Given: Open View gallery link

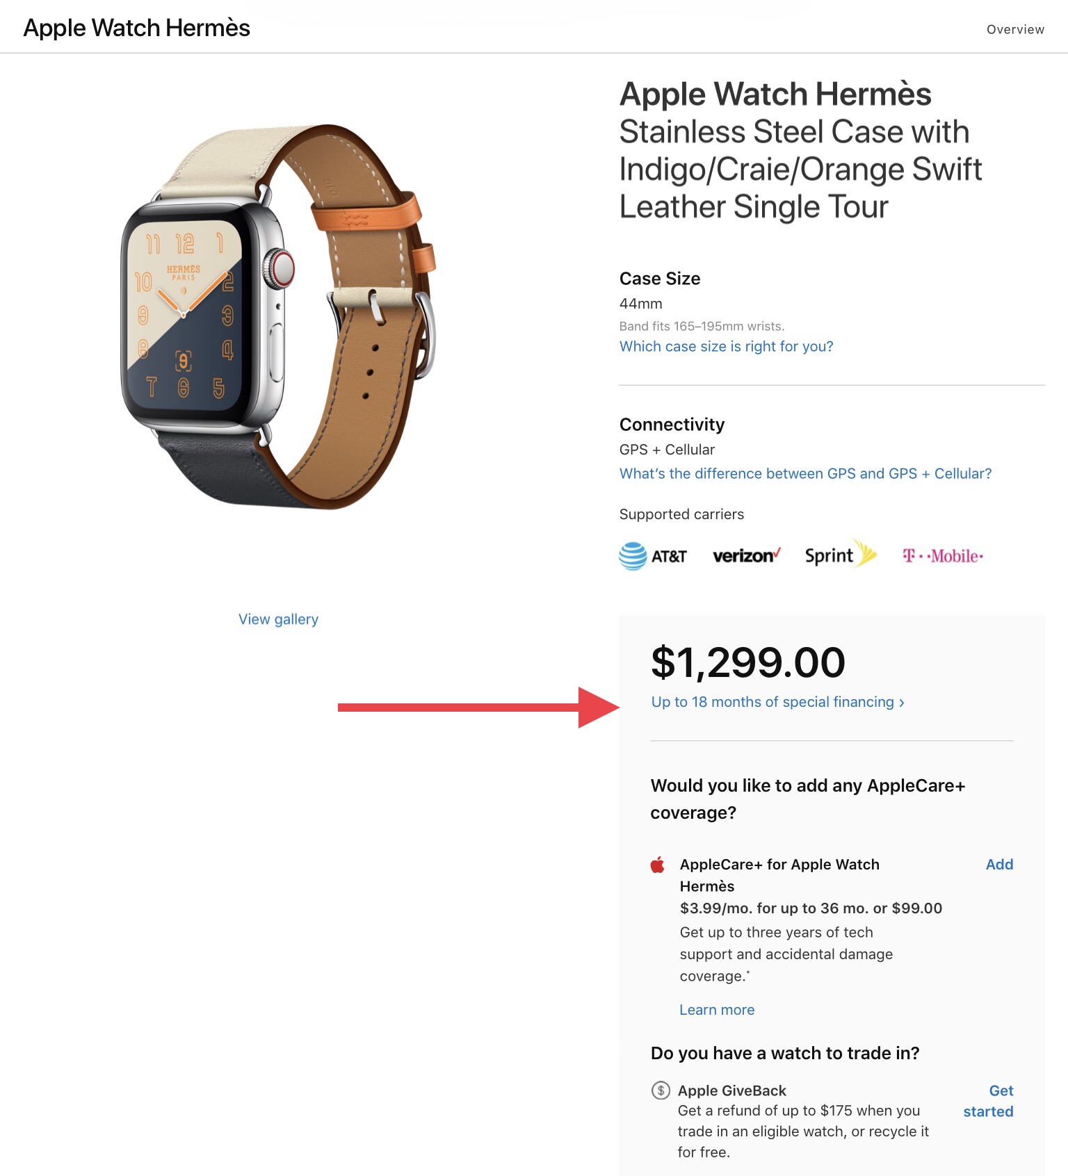Looking at the screenshot, I should point(278,619).
